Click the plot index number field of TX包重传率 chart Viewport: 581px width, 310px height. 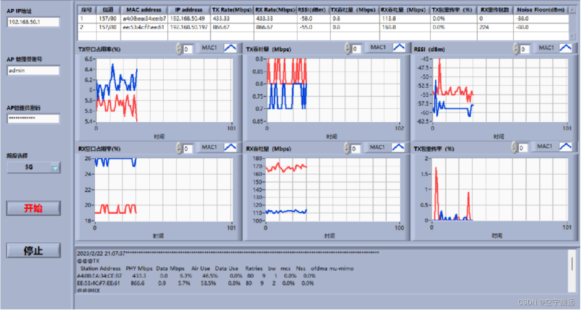(x=524, y=148)
